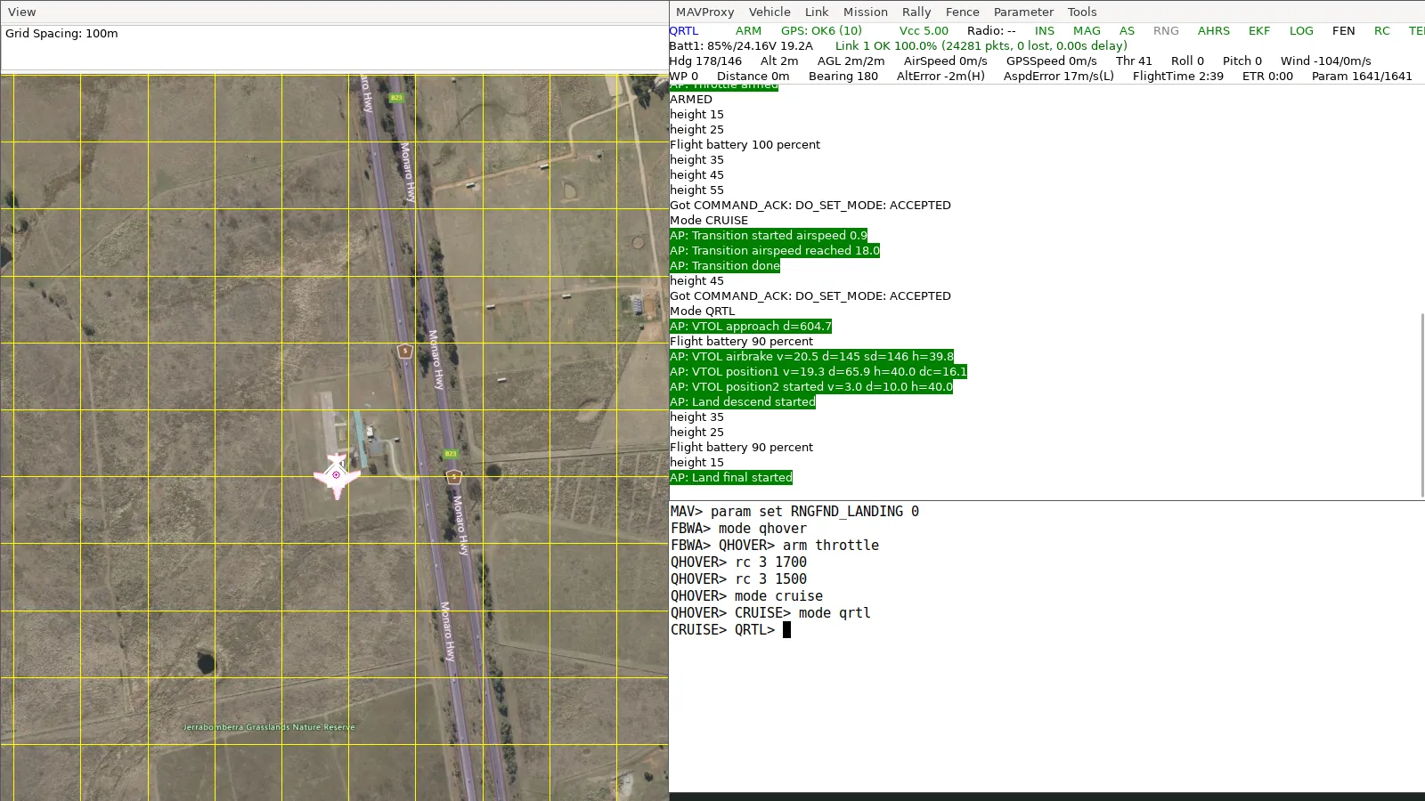Click the Wind -104/0m/s readout

(1325, 61)
